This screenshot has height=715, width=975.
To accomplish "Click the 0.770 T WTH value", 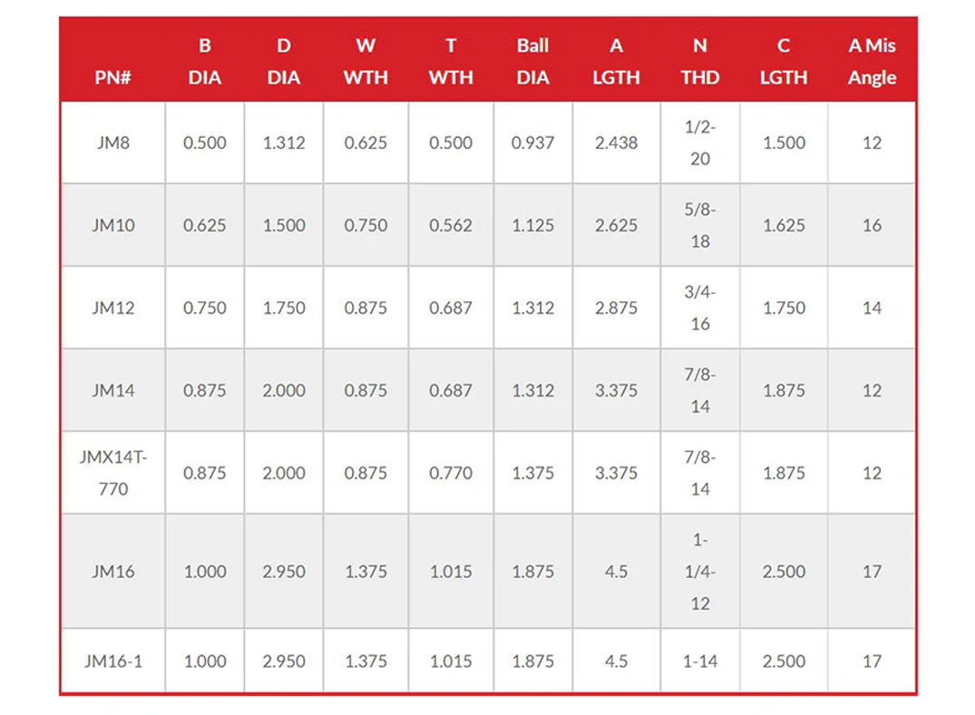I will (x=451, y=473).
